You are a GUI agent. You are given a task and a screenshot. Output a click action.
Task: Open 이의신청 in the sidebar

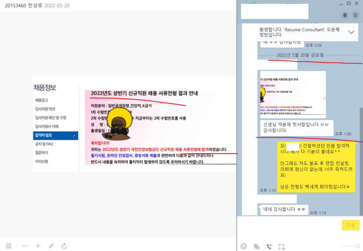[42, 161]
